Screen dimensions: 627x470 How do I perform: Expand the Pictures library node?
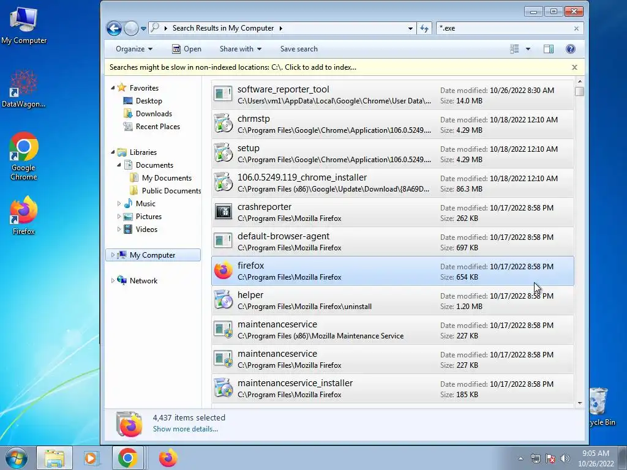point(119,216)
